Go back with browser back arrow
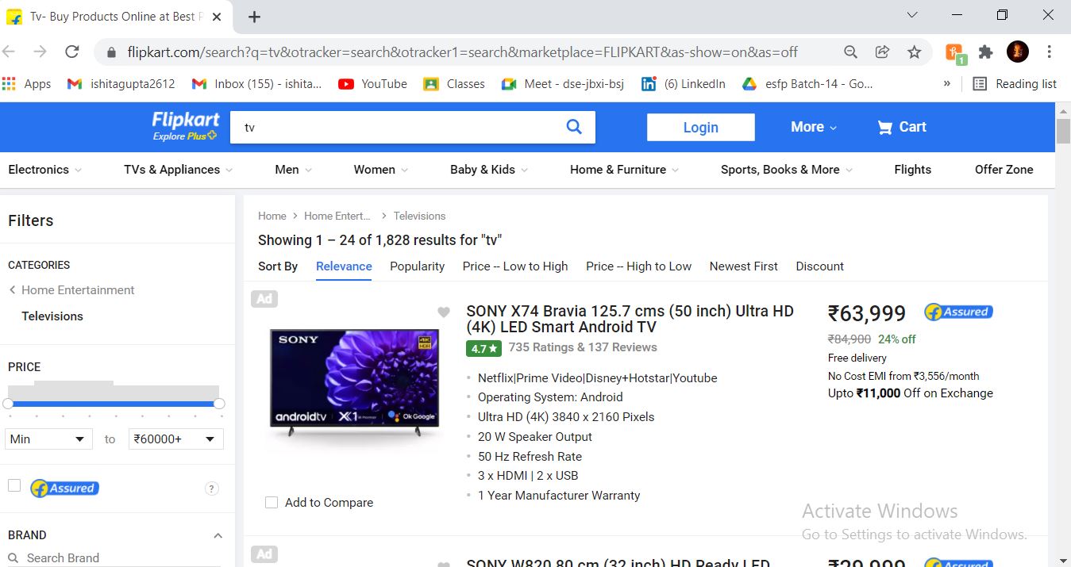The image size is (1071, 567). coord(9,52)
